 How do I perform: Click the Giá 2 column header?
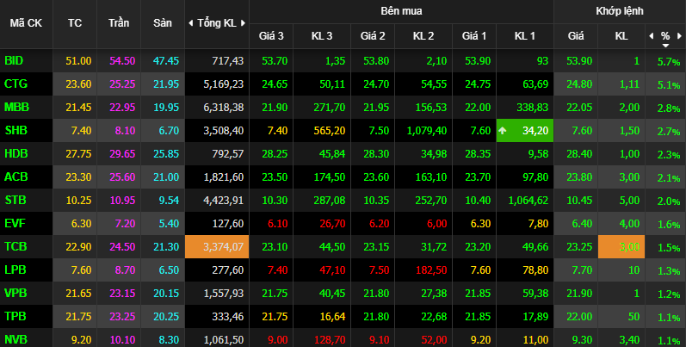pyautogui.click(x=373, y=36)
